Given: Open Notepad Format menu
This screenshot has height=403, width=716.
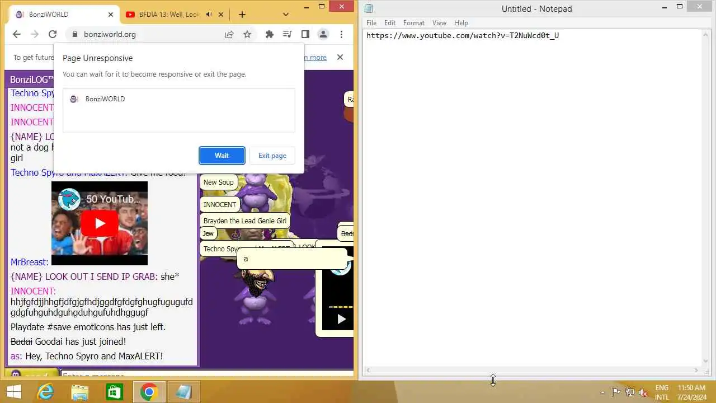Looking at the screenshot, I should point(414,23).
